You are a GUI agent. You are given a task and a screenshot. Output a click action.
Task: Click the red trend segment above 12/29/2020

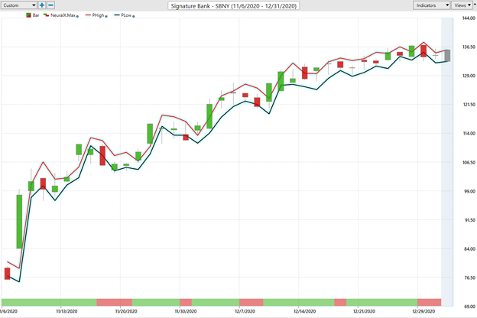pyautogui.click(x=430, y=302)
